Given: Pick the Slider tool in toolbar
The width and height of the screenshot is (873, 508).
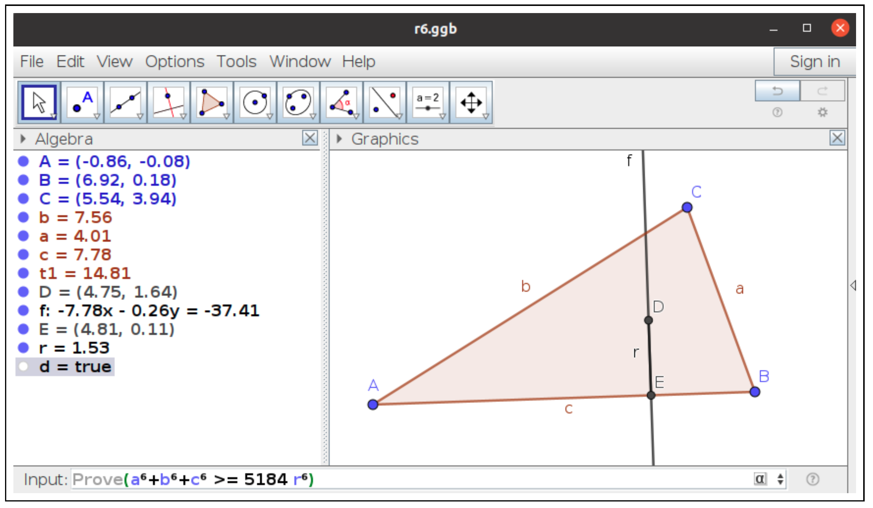Looking at the screenshot, I should 428,103.
